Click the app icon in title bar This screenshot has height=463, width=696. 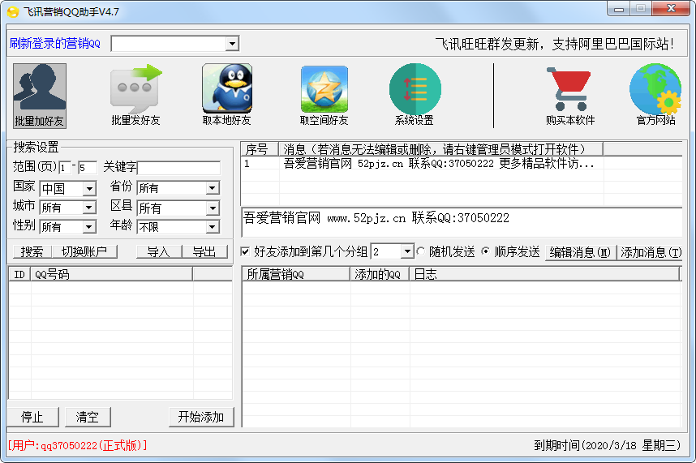tap(12, 12)
